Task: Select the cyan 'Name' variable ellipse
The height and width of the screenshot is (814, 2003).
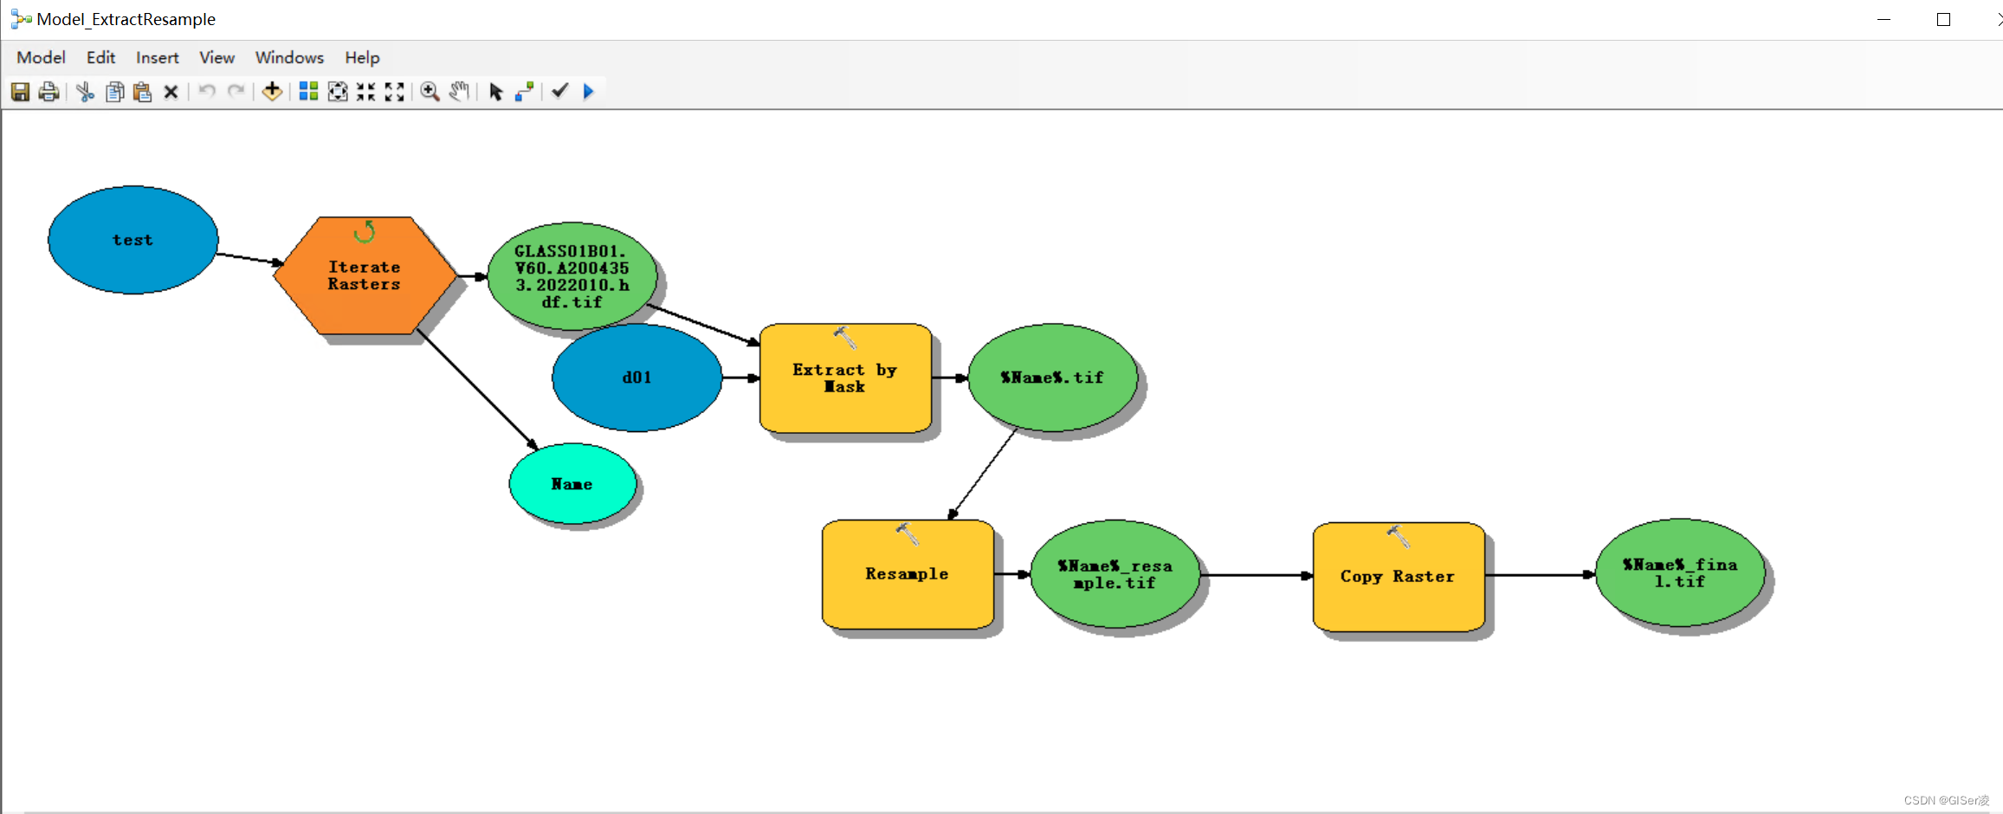Action: pyautogui.click(x=572, y=484)
